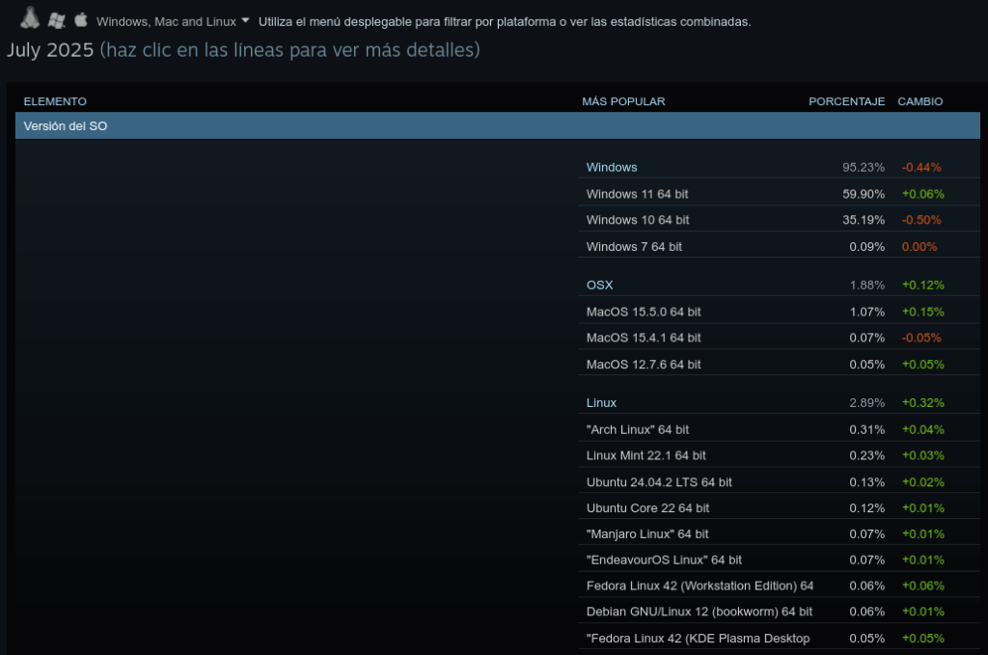The image size is (988, 655).
Task: Click the MÁS POPULAR column header
Action: pos(623,101)
